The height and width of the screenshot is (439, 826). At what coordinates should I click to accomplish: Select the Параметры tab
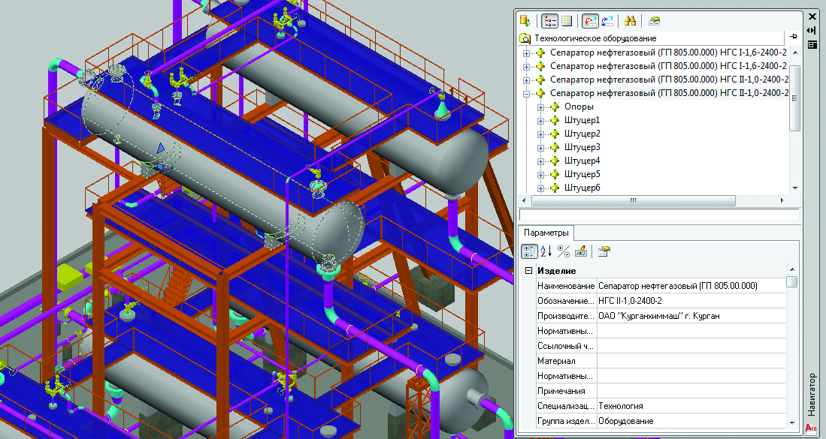click(x=546, y=233)
